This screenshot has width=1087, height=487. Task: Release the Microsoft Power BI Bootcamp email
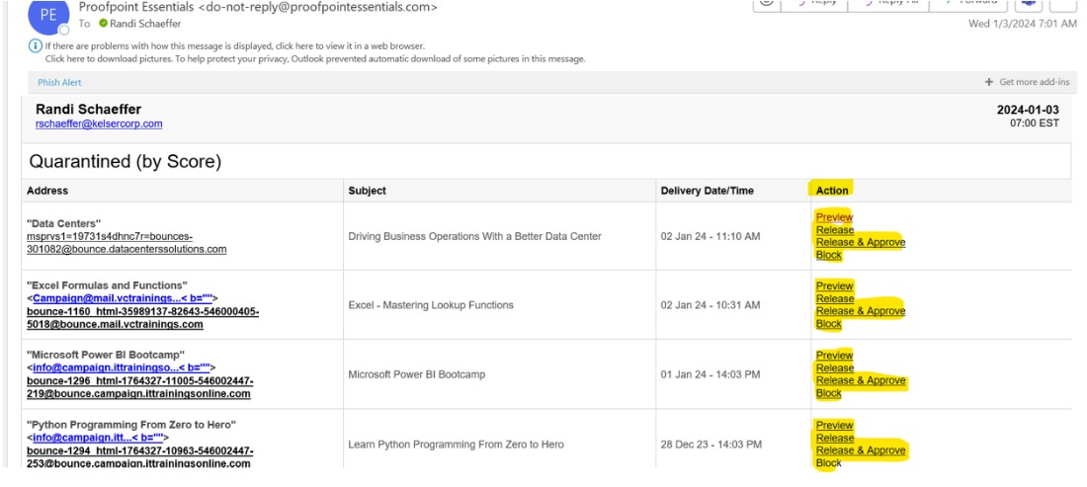(x=835, y=368)
